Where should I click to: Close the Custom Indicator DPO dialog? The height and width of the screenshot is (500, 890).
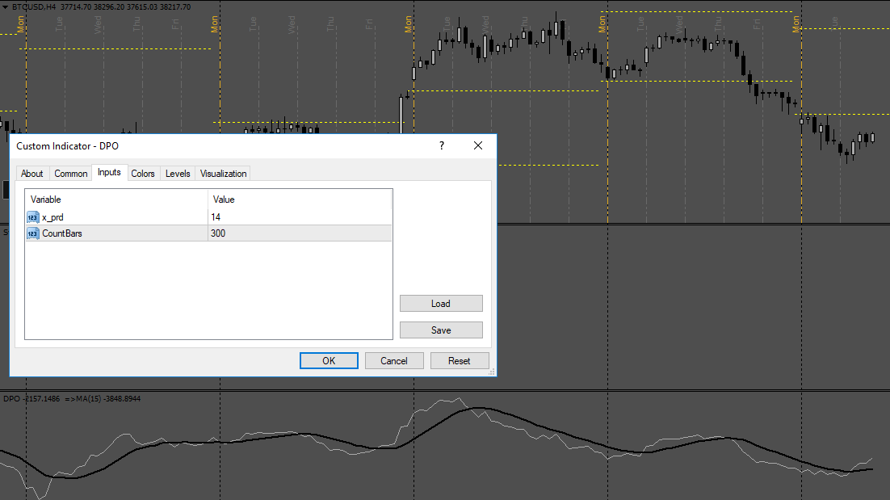[478, 146]
